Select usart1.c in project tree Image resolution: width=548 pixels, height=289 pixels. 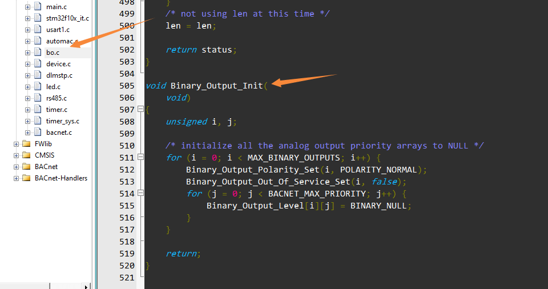tap(58, 30)
